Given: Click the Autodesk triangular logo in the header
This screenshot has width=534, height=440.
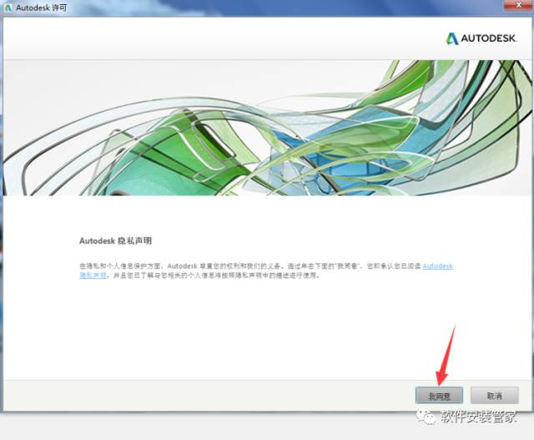Looking at the screenshot, I should click(x=451, y=38).
